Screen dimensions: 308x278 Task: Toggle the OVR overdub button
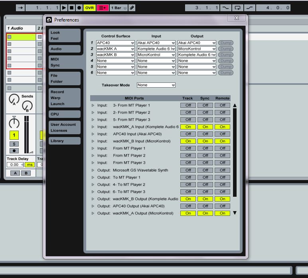[90, 8]
